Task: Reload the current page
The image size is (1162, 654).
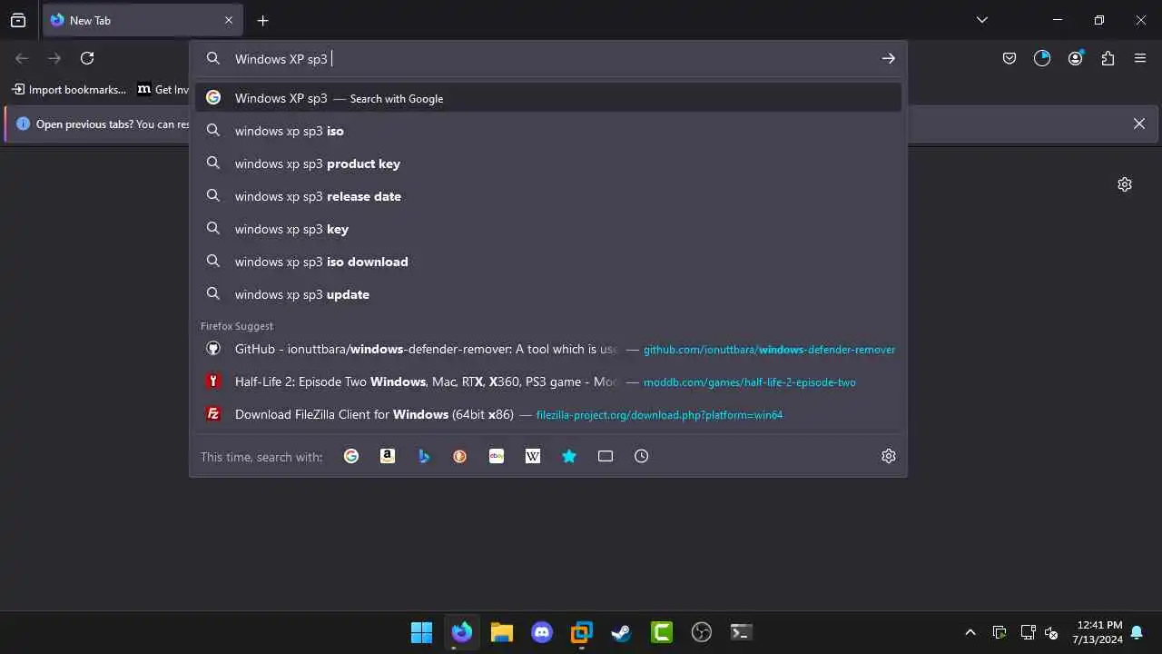Action: click(87, 58)
